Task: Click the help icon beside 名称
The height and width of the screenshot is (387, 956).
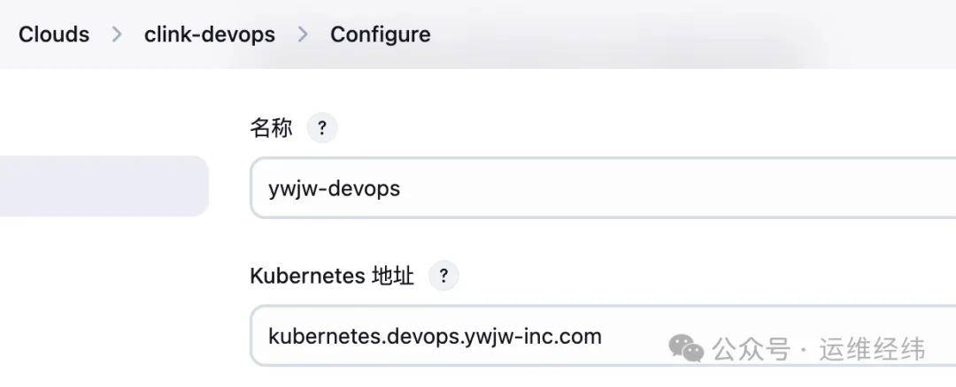Action: tap(322, 128)
